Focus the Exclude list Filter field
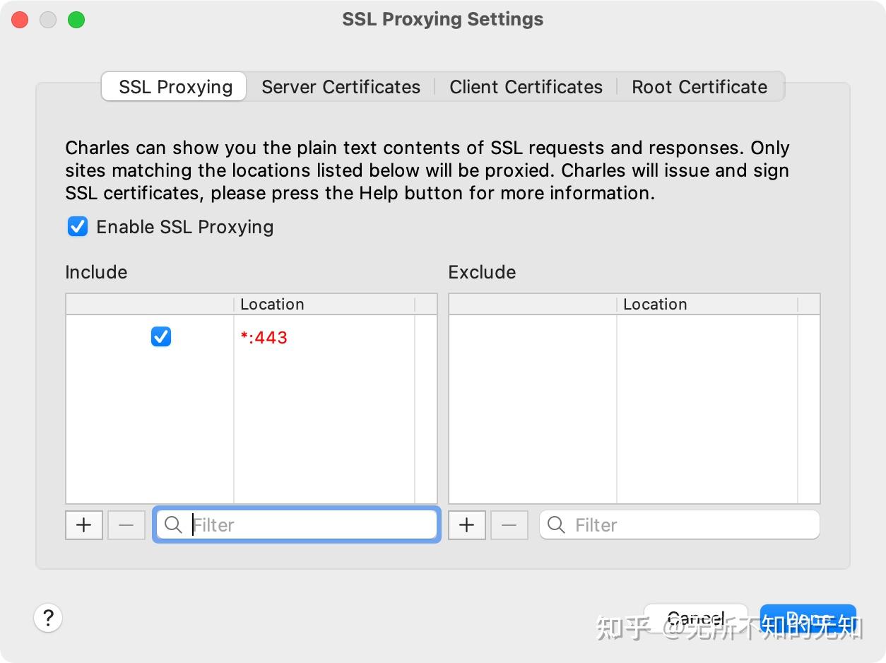The width and height of the screenshot is (886, 663). click(680, 525)
